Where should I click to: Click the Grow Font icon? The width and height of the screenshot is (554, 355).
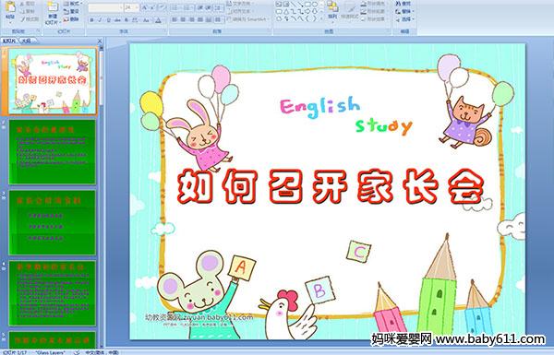(x=145, y=7)
